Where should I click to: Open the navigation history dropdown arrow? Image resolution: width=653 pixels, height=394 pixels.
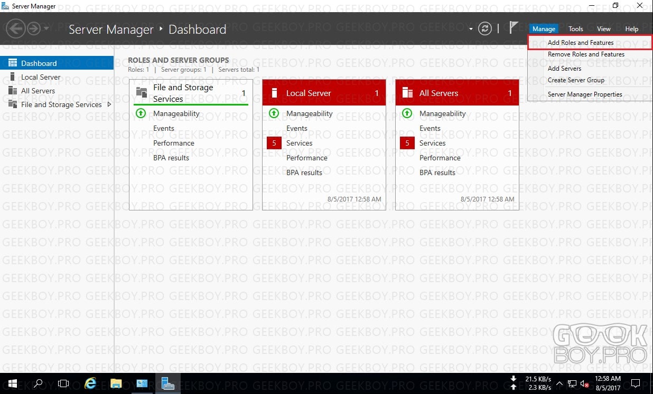click(x=46, y=28)
